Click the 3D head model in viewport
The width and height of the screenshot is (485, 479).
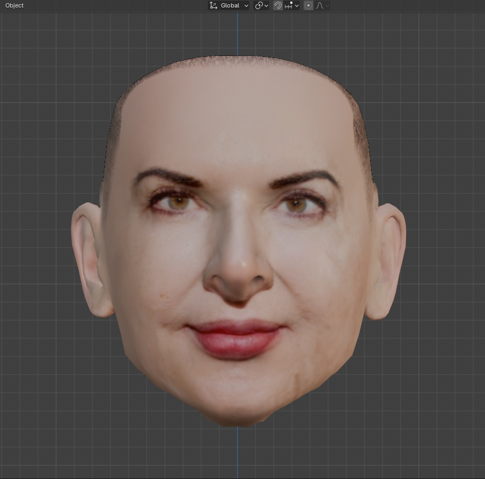[x=238, y=241]
